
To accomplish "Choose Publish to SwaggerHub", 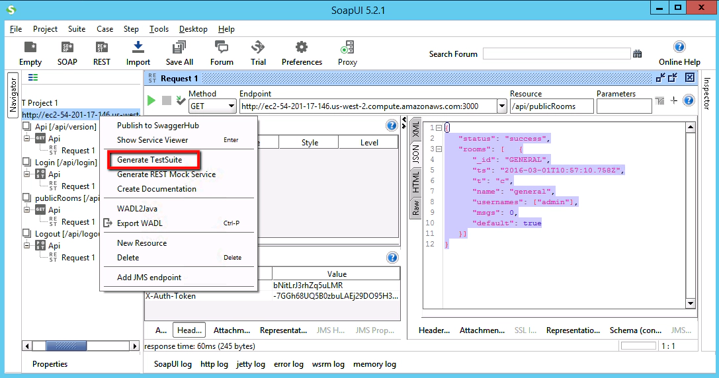I will [157, 126].
